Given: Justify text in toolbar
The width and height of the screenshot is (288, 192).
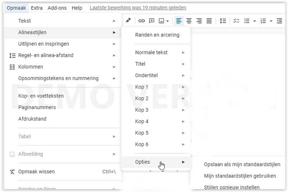Looking at the screenshot, I should point(209,21).
